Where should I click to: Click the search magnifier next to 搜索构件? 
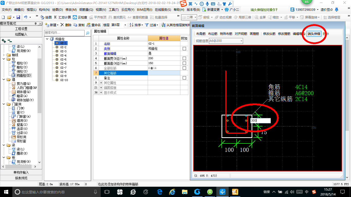click(88, 33)
